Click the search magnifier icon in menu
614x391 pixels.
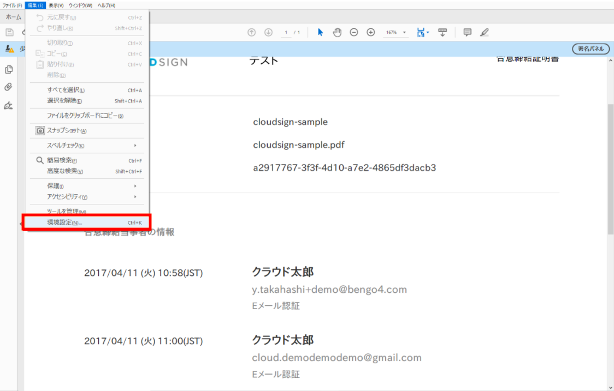[39, 160]
